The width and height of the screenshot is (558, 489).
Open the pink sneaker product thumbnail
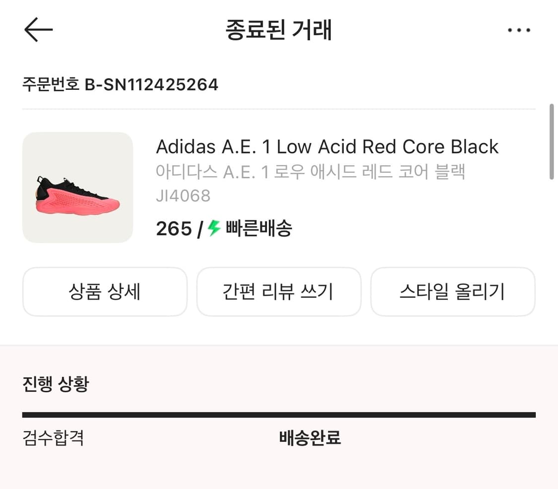pyautogui.click(x=78, y=188)
